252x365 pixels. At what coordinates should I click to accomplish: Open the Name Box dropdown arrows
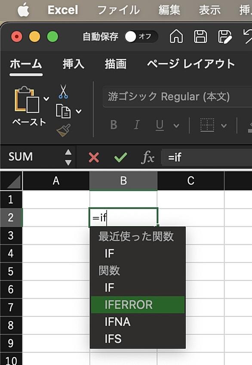[x=68, y=157]
